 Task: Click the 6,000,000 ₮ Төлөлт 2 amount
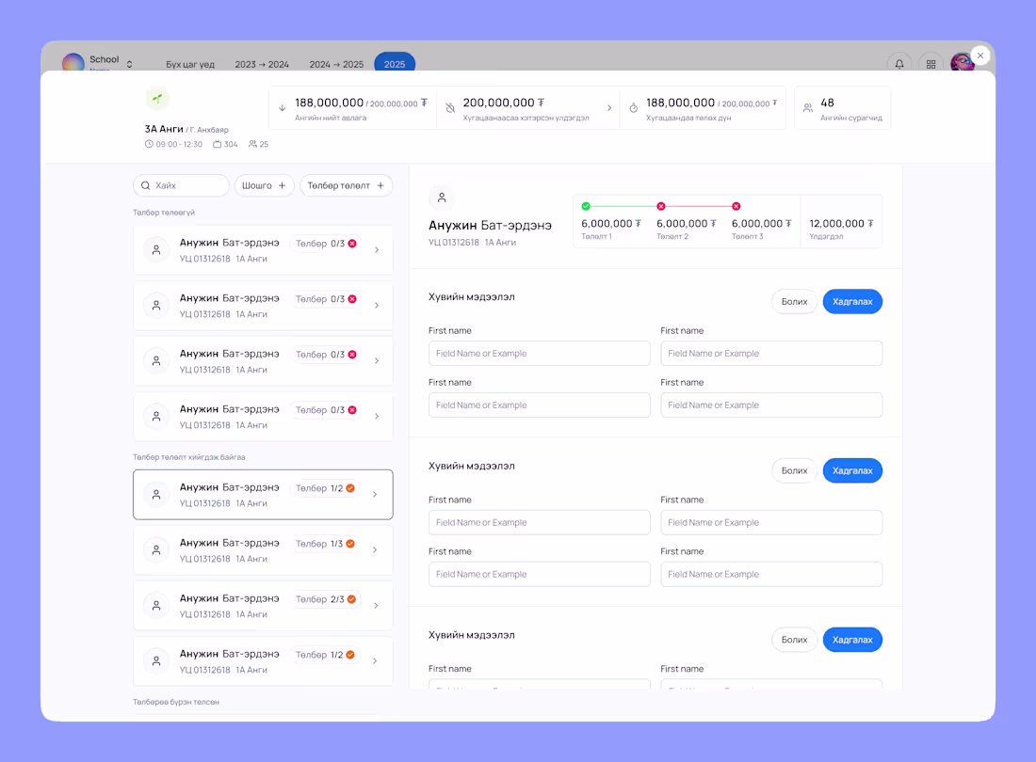point(687,224)
